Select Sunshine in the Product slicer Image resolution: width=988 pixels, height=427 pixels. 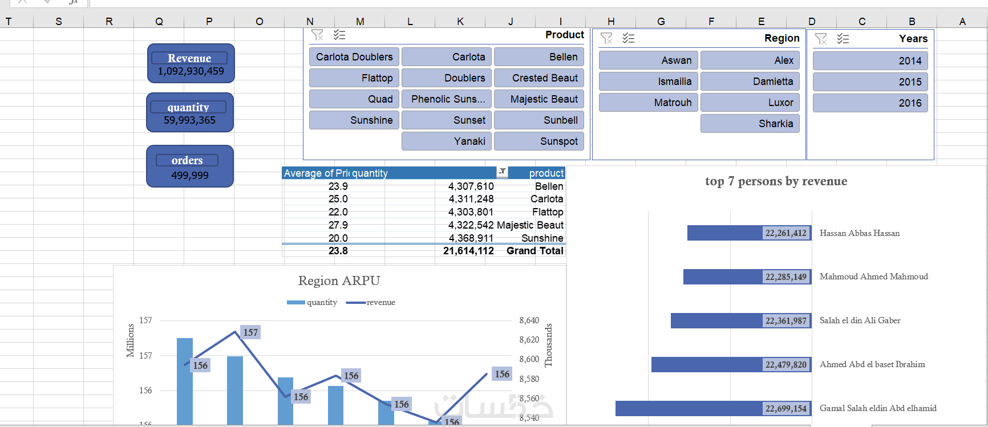click(x=354, y=120)
